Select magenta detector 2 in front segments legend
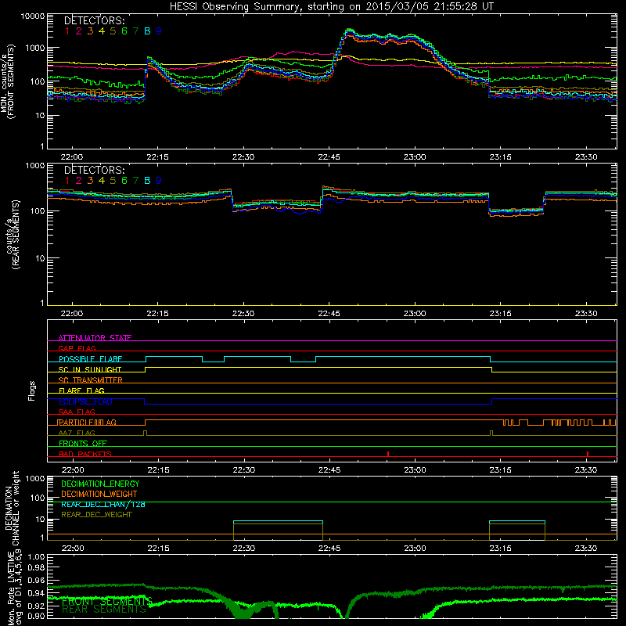This screenshot has width=626, height=626. (x=79, y=31)
